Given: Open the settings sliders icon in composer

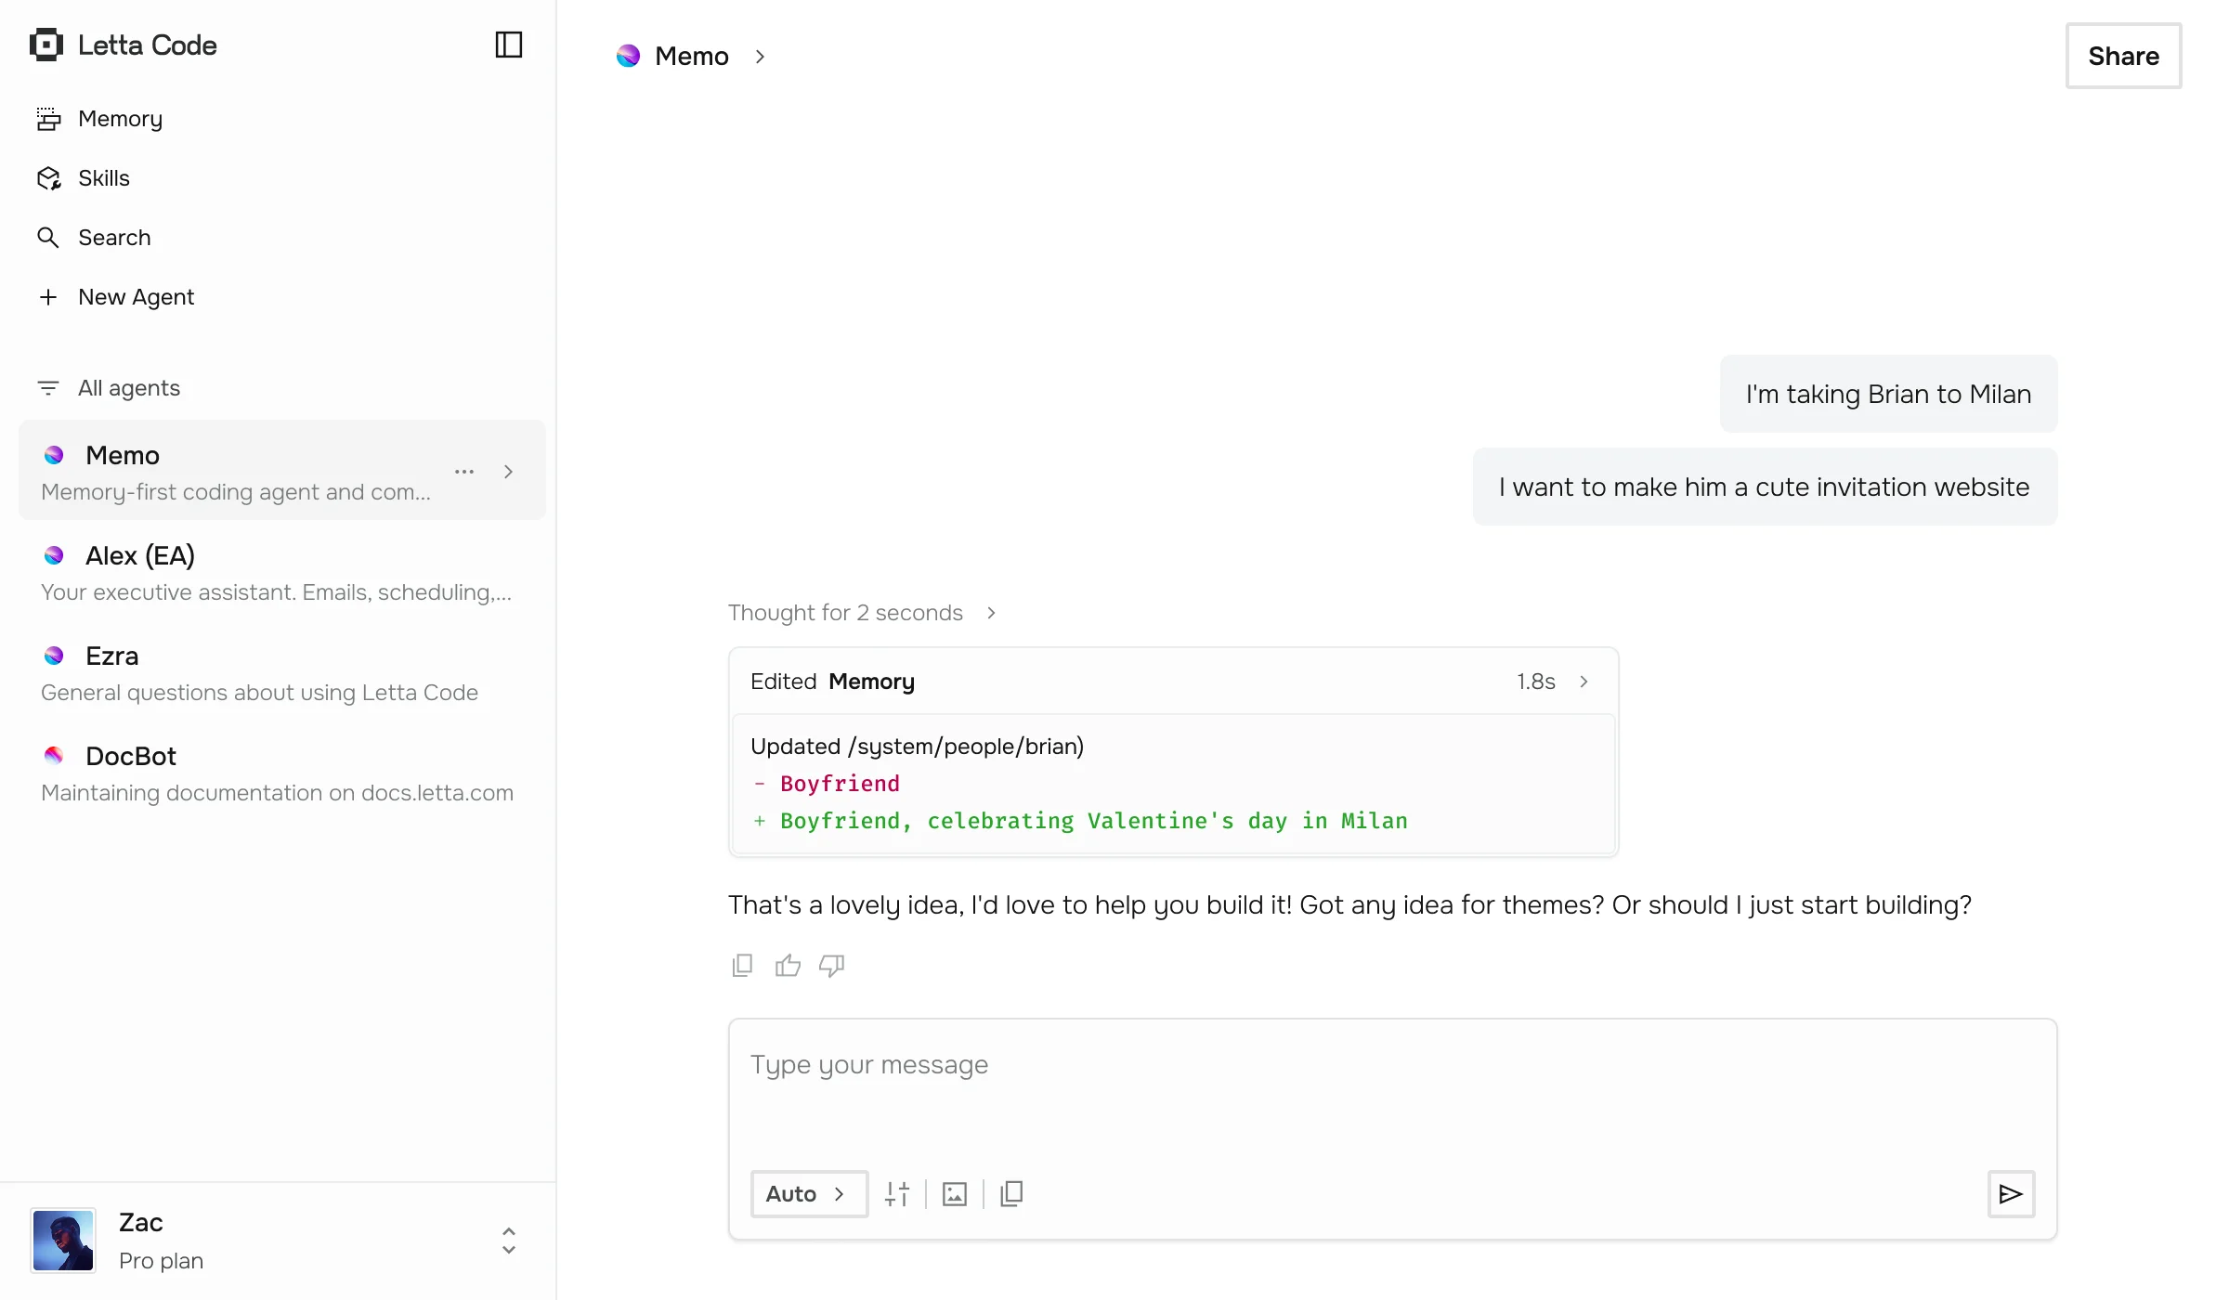Looking at the screenshot, I should [897, 1194].
